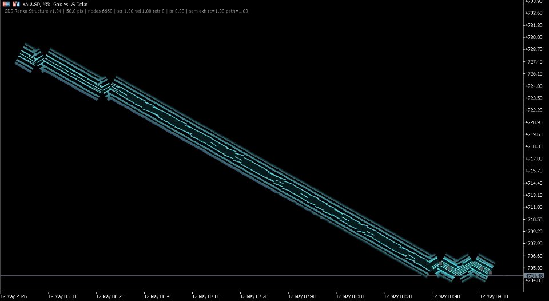Screen dimensions: 549x301
Task: Select the XAUUSD, M5 Gold vs US Dollar title
Action: point(55,5)
